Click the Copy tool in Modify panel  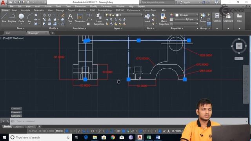click(44, 20)
